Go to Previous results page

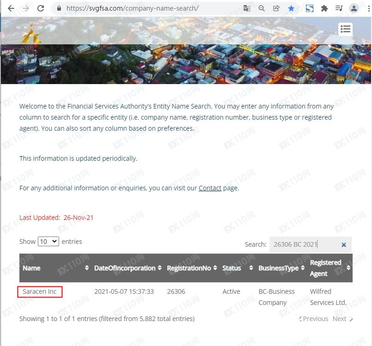315,319
